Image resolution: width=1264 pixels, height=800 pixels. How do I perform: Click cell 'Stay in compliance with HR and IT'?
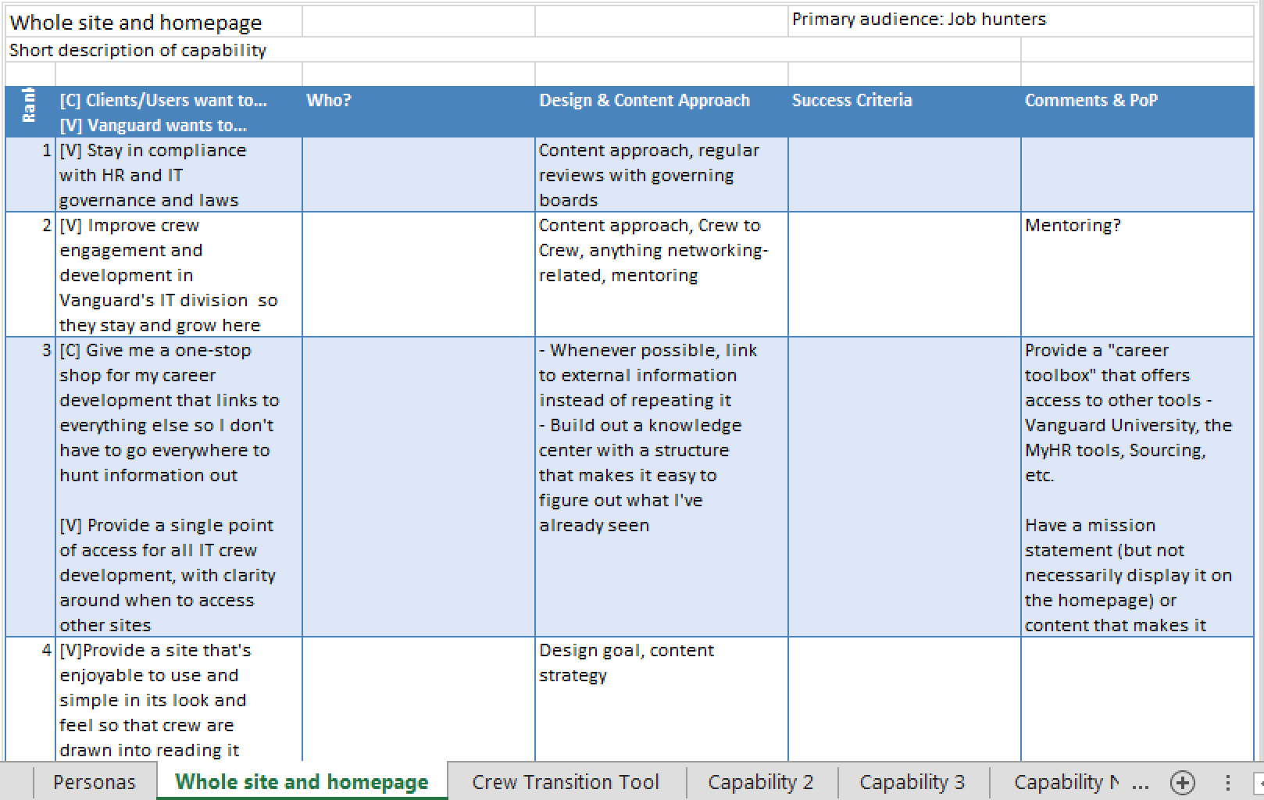click(179, 175)
